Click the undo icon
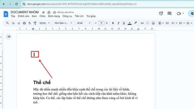 pyautogui.click(x=13, y=23)
